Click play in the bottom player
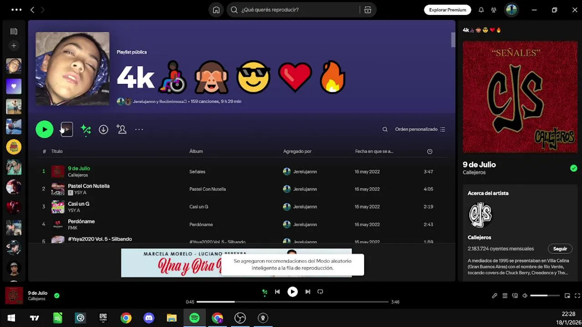 (292, 292)
